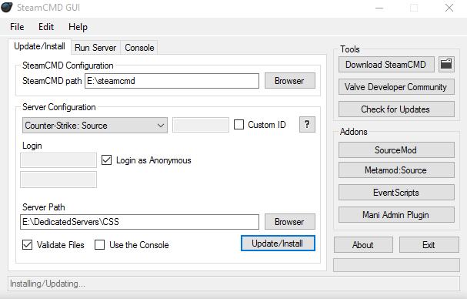
Task: Click the progress bar below About
Action: pyautogui.click(x=396, y=265)
